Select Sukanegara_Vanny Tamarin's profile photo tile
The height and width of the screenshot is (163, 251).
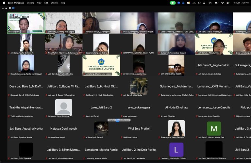click(176, 128)
